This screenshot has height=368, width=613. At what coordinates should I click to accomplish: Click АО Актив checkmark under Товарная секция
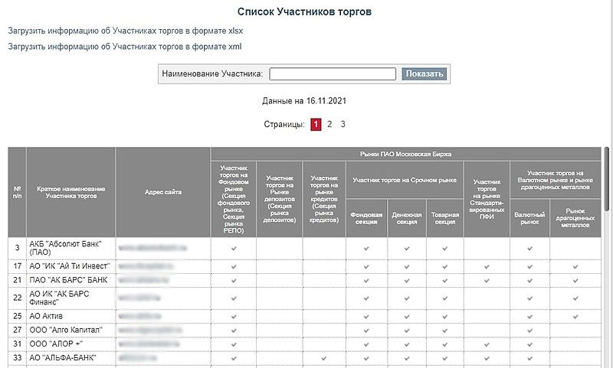445,317
